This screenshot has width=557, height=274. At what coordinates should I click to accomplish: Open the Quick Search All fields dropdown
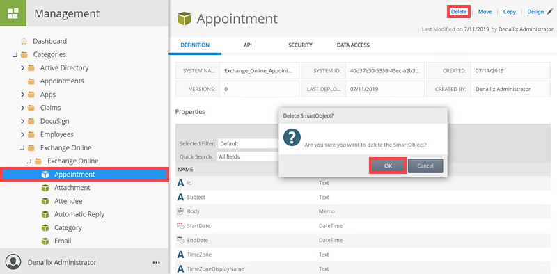tap(248, 156)
